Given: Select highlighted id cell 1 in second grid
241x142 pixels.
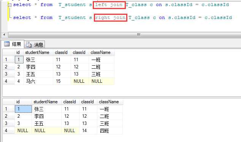Looking at the screenshot, I should point(23,109).
